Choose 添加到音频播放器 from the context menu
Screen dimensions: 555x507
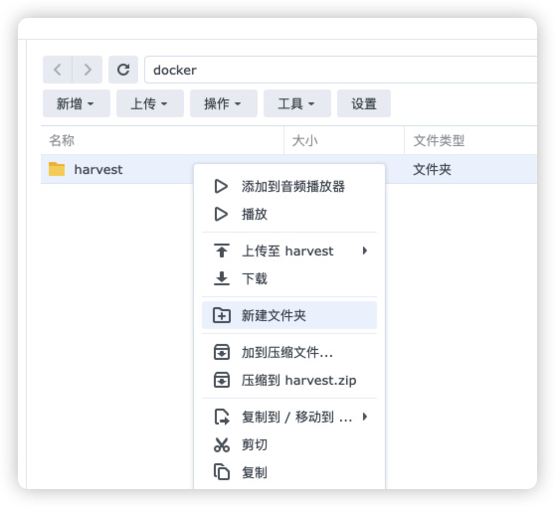coord(289,187)
